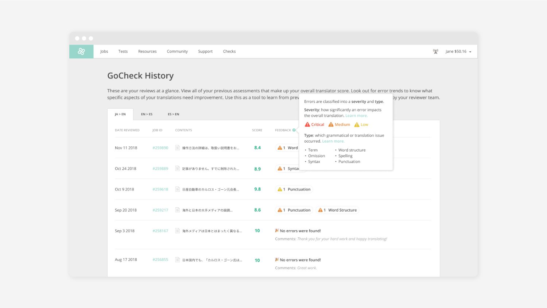This screenshot has width=547, height=308.
Task: Click the Punctuation tag in the Sep 20 row
Action: 294,210
